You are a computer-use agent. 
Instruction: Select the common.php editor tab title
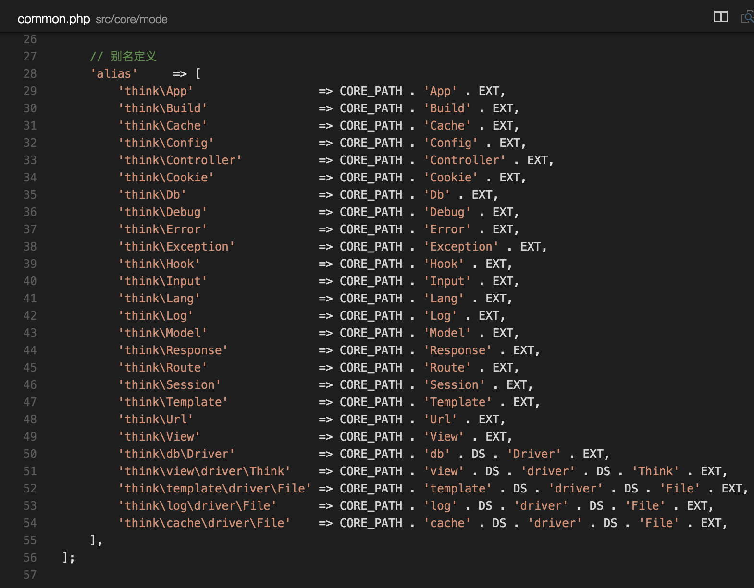53,19
